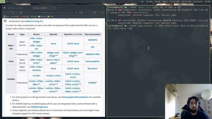The image size is (212, 119).
Task: Toggle the table of contents icon
Action: (5, 21)
